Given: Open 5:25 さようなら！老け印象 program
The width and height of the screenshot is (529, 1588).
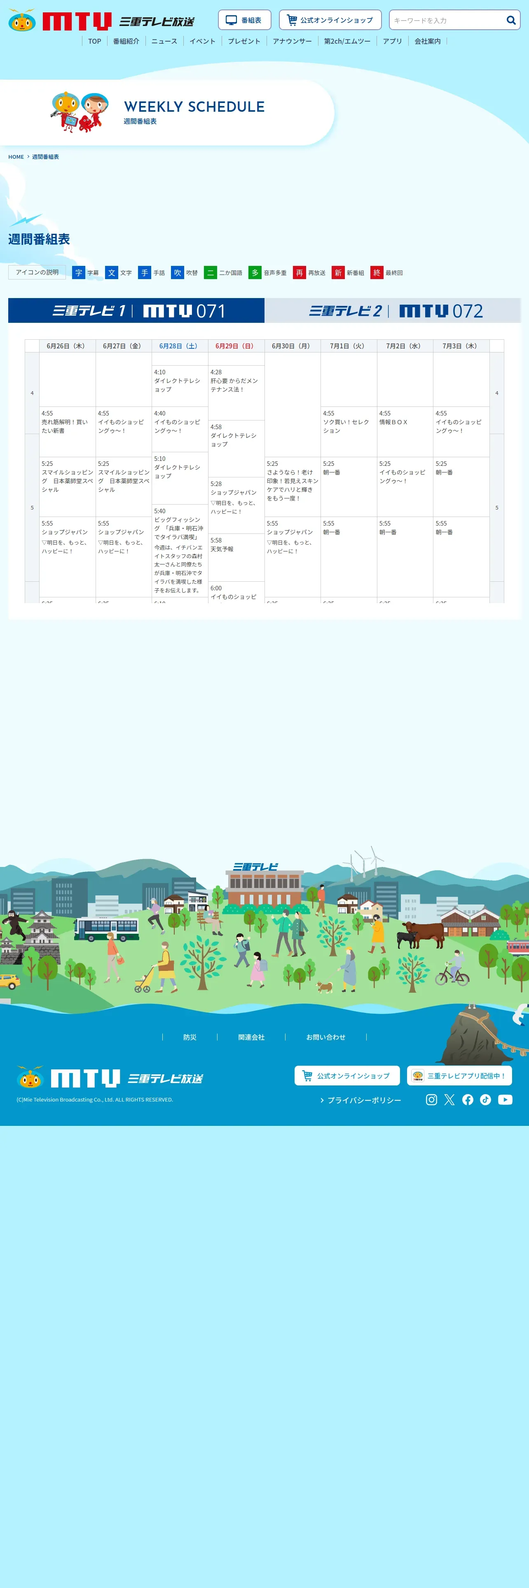Looking at the screenshot, I should tap(292, 486).
